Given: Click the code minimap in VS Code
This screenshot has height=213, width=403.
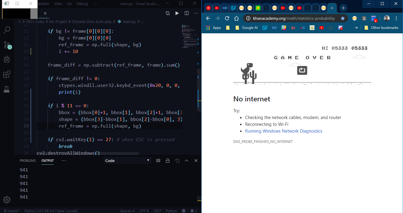Looking at the screenshot, I should [189, 37].
